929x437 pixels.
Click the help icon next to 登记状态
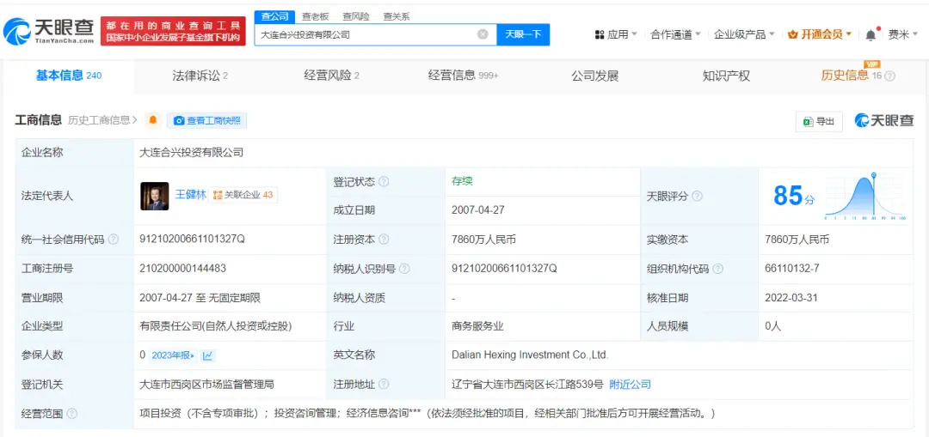tap(384, 182)
